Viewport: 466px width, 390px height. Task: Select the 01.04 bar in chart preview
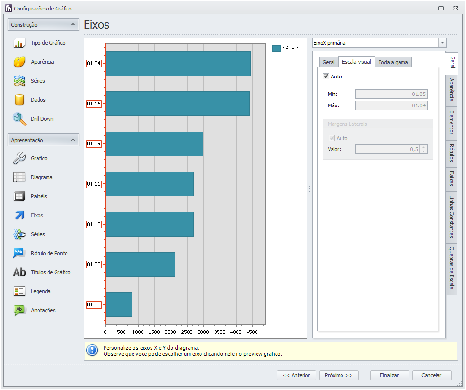point(178,64)
